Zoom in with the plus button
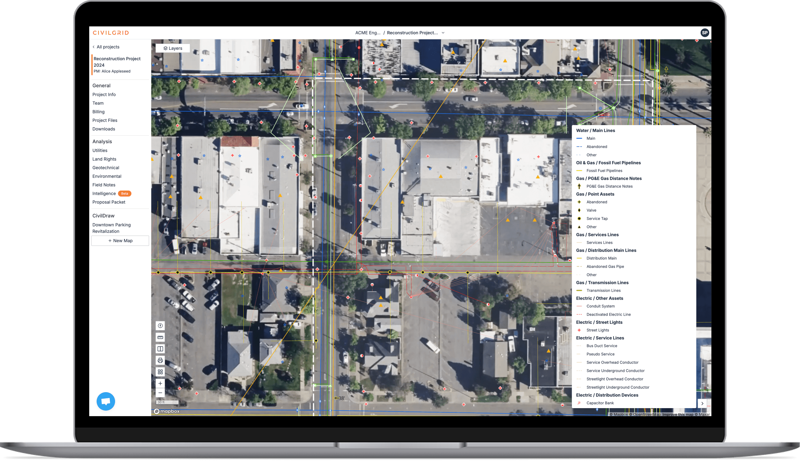 pyautogui.click(x=160, y=383)
